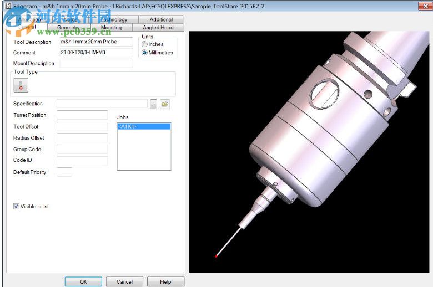The height and width of the screenshot is (287, 433).
Task: Open the Notes tab
Action: point(71,19)
